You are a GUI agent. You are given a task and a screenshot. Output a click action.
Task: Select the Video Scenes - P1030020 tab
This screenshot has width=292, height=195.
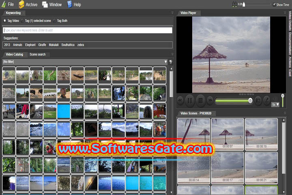pyautogui.click(x=196, y=113)
